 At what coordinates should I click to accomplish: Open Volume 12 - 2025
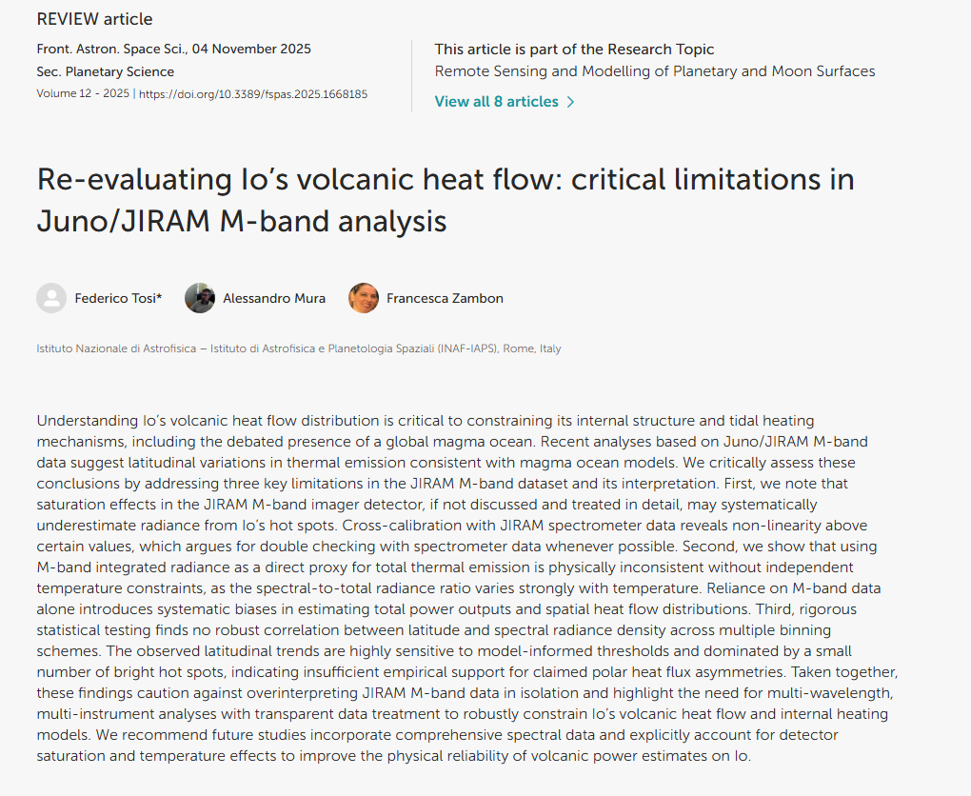coord(83,94)
